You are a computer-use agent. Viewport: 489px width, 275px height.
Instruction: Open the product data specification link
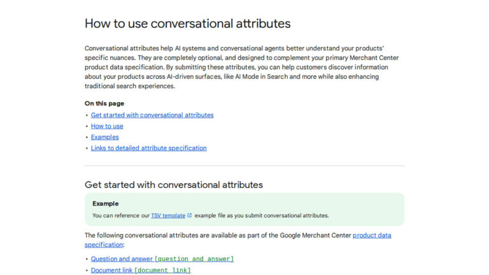(372, 236)
